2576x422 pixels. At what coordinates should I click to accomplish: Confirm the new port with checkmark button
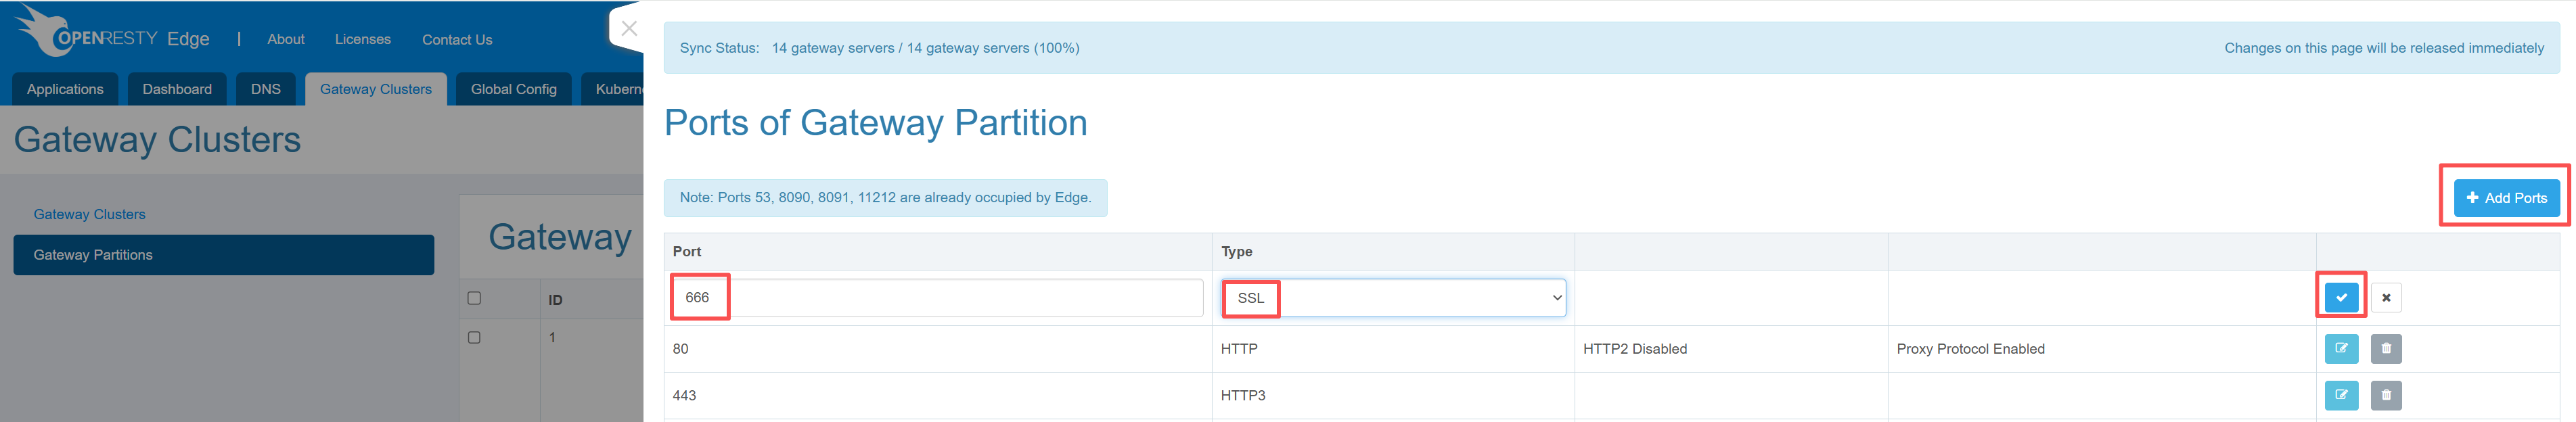(2340, 297)
